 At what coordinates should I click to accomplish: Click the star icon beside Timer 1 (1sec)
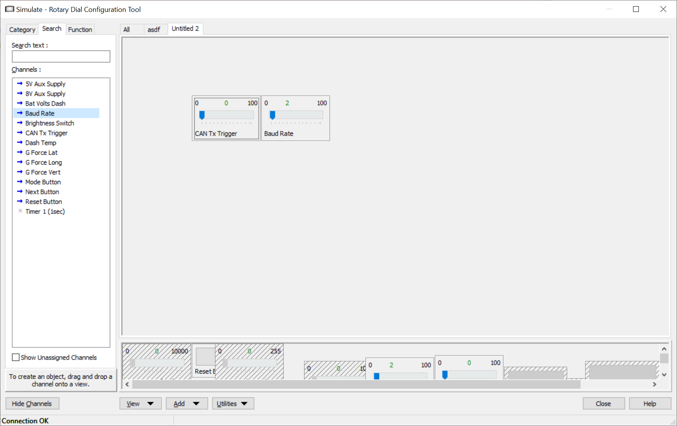pos(20,211)
